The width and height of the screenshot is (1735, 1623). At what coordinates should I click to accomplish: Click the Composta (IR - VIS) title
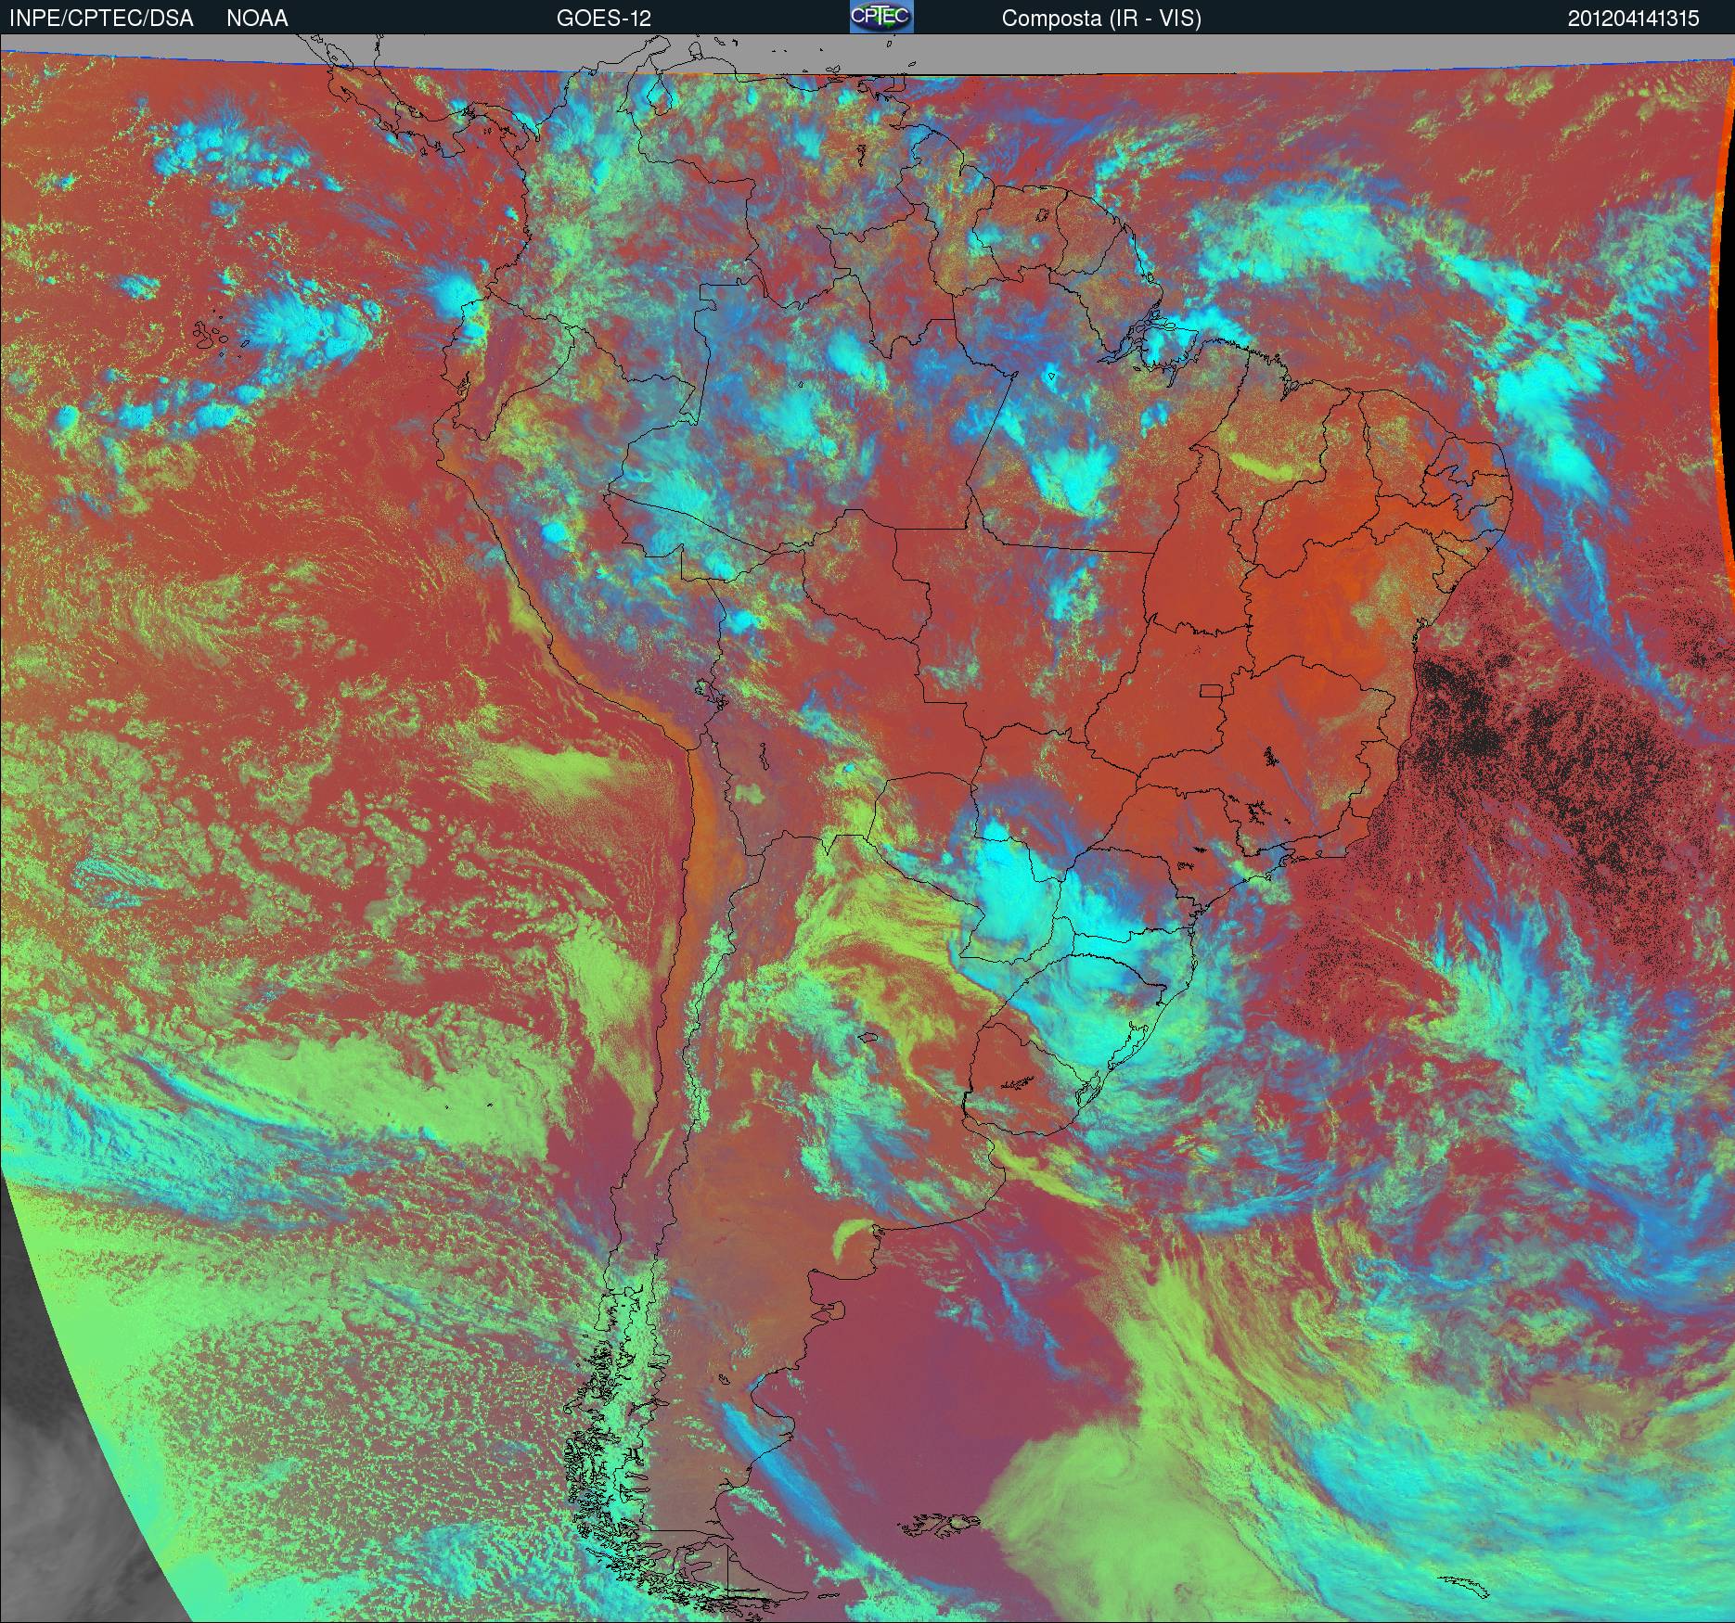[x=1101, y=19]
